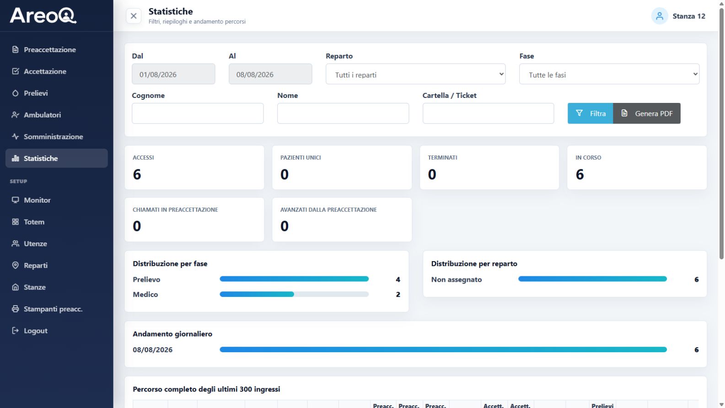Open Totem setup page

pyautogui.click(x=57, y=222)
